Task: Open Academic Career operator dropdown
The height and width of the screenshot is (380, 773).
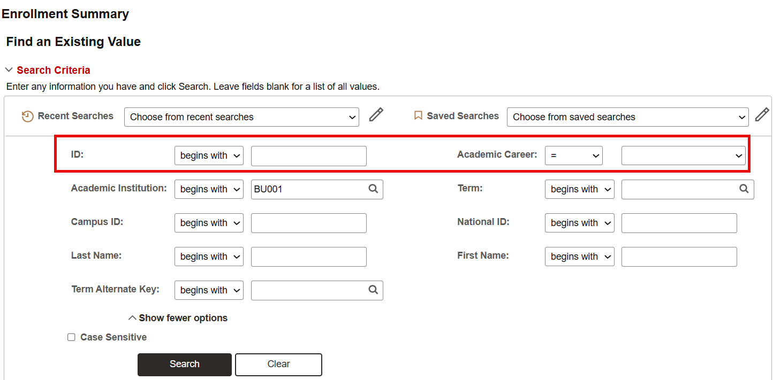Action: click(x=574, y=156)
